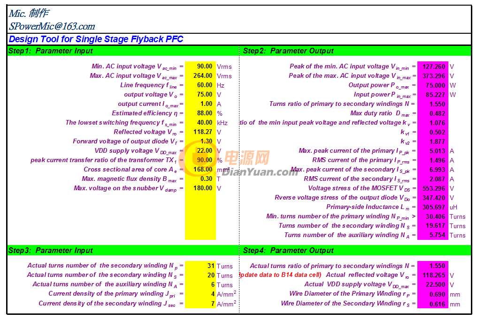Screen dimensions: 477x320
Task: Click the estimated efficiency value 88.00
Action: coord(200,113)
